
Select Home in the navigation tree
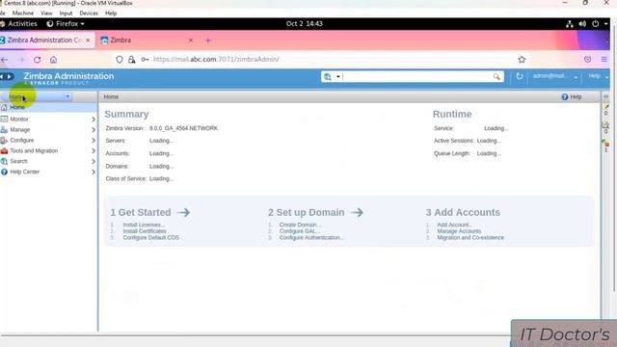(x=17, y=107)
